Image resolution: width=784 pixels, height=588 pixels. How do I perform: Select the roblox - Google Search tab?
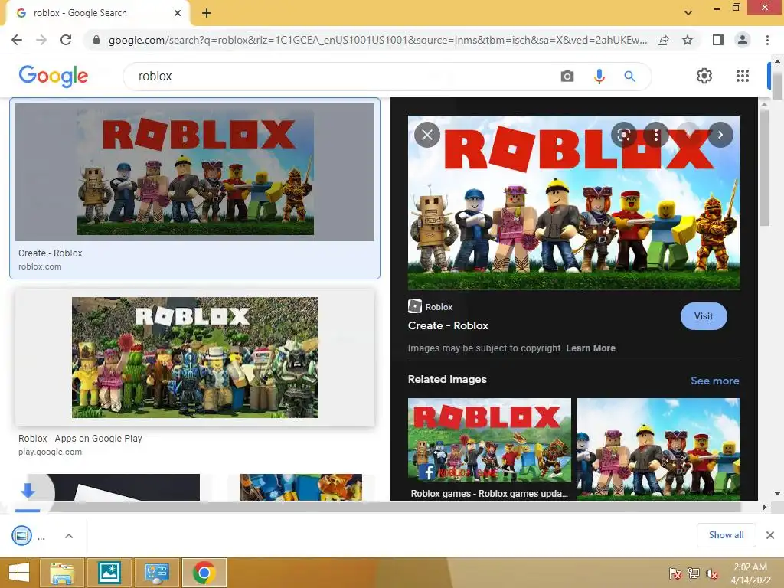tap(97, 14)
